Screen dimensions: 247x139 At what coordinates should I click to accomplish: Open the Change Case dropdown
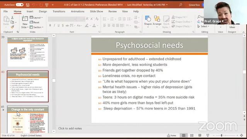(x=79, y=25)
